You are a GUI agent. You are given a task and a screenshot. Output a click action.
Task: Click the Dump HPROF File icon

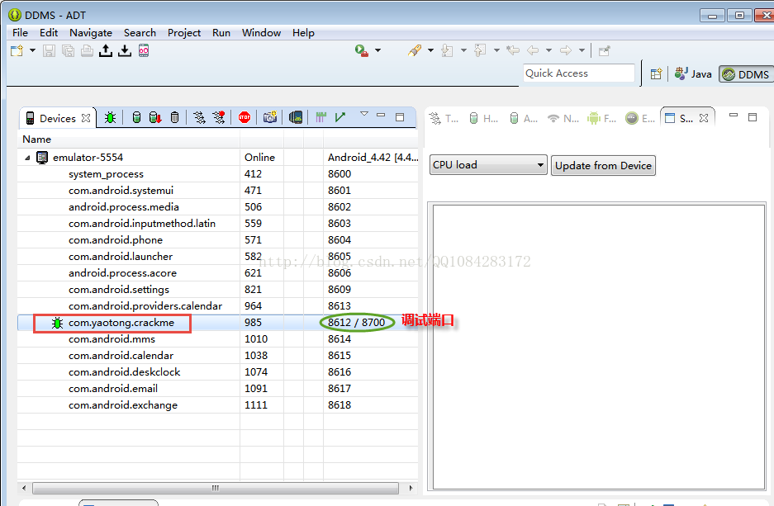[155, 117]
